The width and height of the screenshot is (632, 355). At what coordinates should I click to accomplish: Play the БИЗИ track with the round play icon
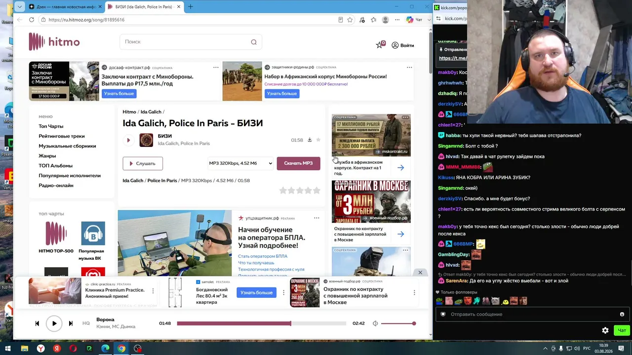(128, 140)
